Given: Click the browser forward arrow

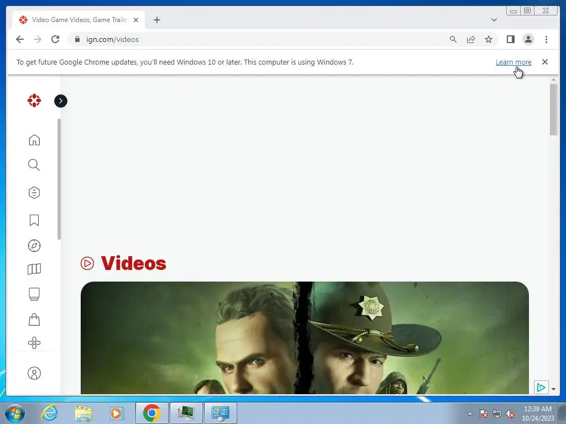Looking at the screenshot, I should [x=38, y=39].
